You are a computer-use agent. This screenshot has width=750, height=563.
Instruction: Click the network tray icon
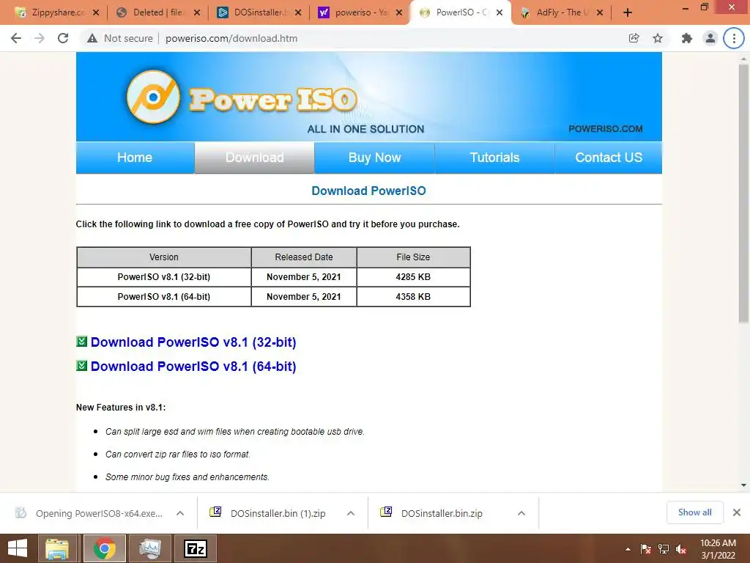[x=664, y=549]
